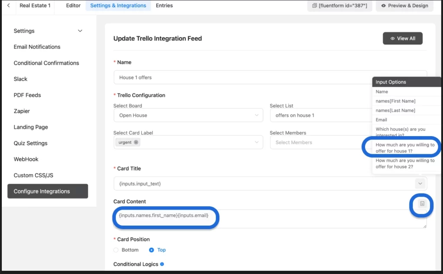
Task: Click the View All button
Action: pyautogui.click(x=403, y=38)
